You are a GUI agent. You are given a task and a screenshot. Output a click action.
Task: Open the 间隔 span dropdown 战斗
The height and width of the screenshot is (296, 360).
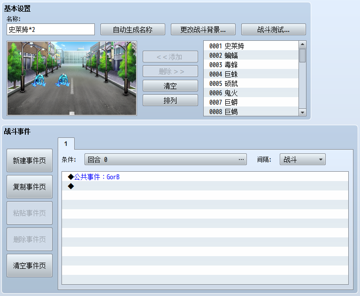tap(303, 159)
